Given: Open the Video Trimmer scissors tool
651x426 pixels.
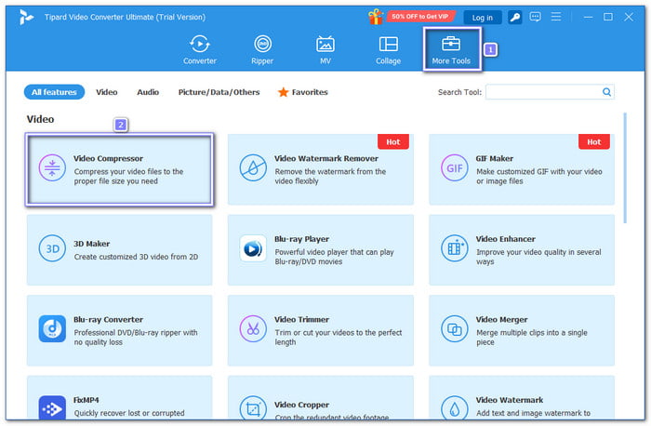Looking at the screenshot, I should (x=320, y=330).
